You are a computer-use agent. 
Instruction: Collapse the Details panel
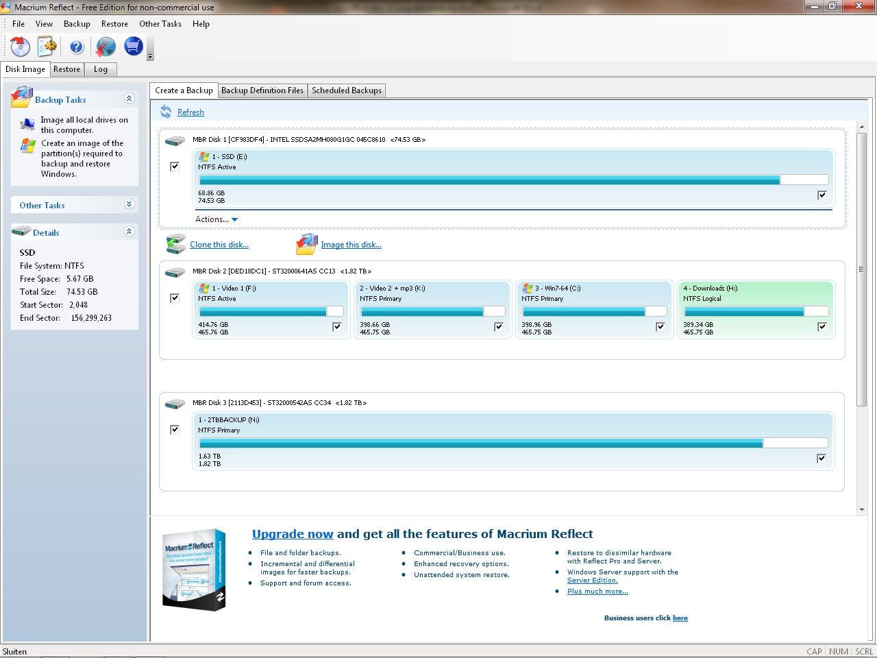[129, 232]
